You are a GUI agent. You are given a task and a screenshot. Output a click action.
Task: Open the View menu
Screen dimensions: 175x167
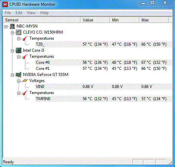point(31,13)
